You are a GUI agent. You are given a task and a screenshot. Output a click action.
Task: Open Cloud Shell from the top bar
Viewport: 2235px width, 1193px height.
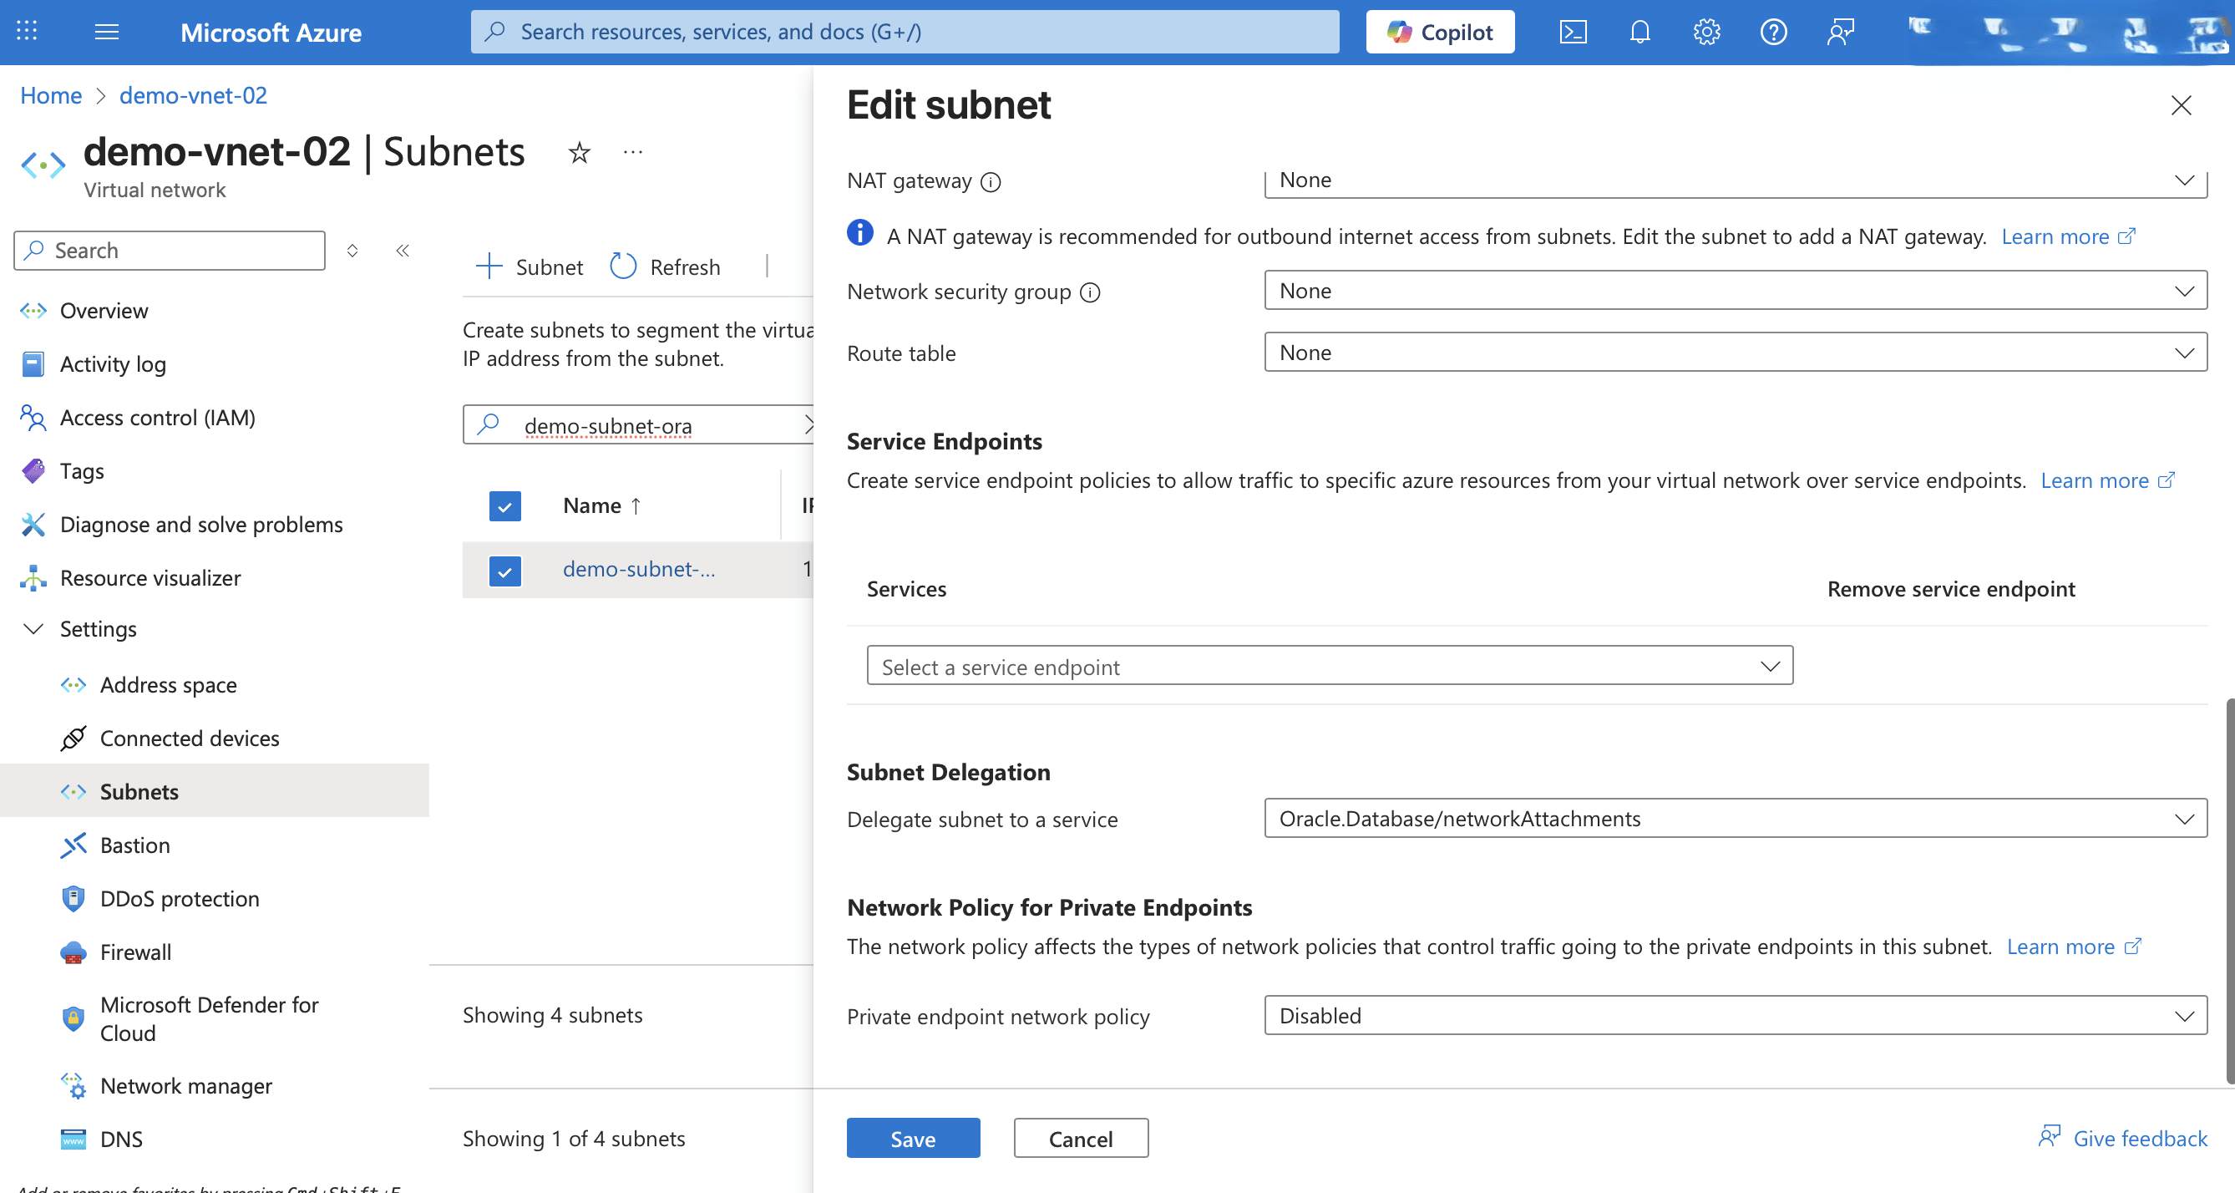coord(1573,32)
